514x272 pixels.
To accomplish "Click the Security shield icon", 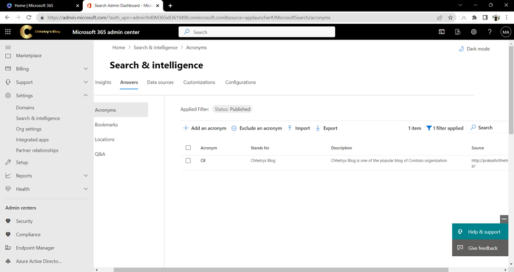I will [x=8, y=221].
